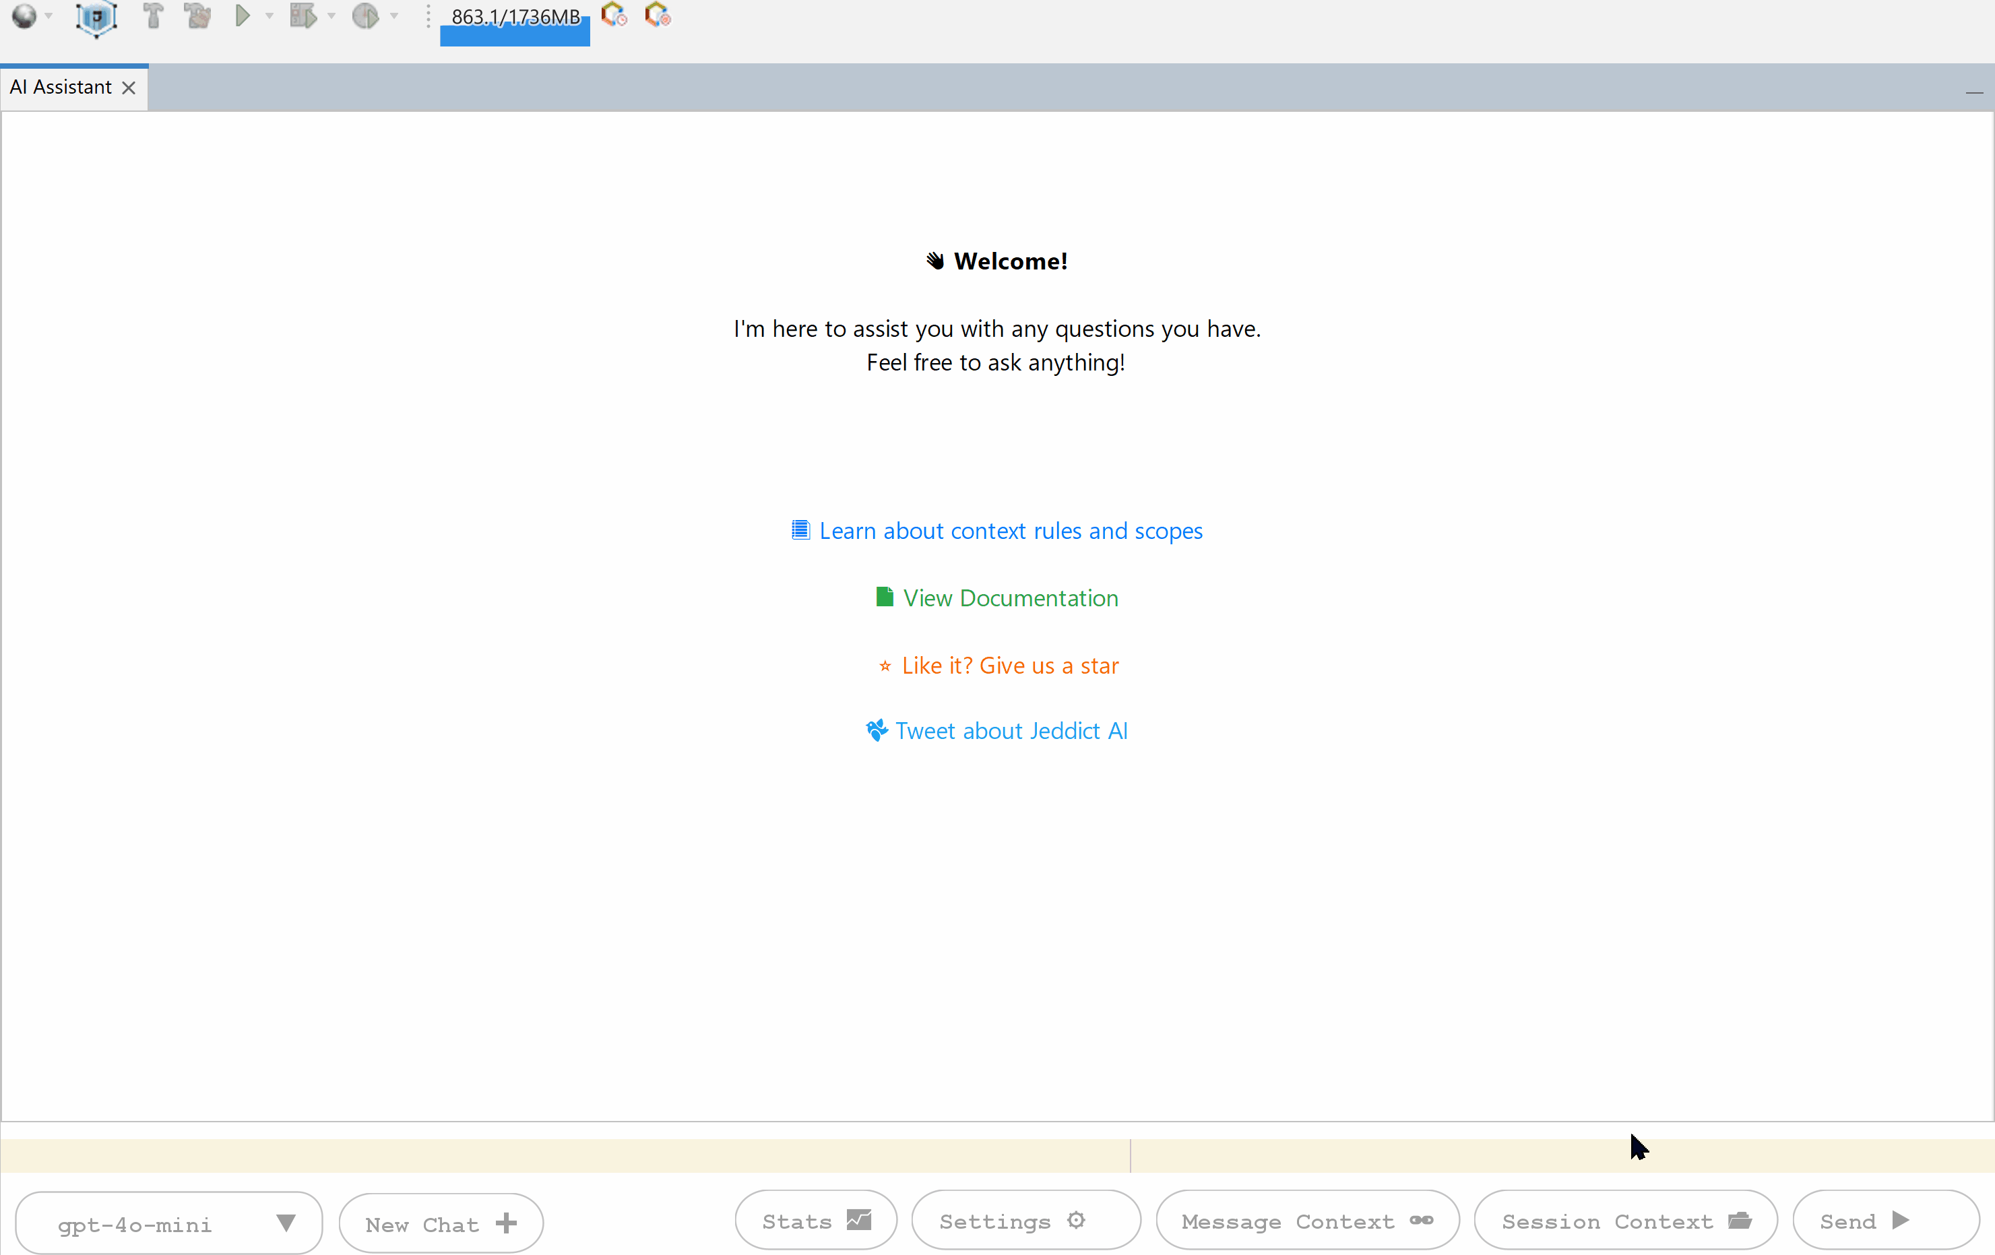Click the Debug Project icon
The height and width of the screenshot is (1255, 1995).
point(303,15)
